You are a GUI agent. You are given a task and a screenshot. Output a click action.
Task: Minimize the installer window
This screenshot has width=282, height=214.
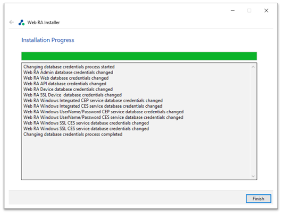tap(233, 11)
